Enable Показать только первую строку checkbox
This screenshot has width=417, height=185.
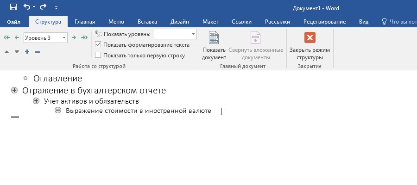tap(98, 55)
